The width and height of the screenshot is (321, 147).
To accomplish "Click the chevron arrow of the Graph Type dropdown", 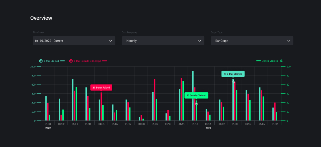I will tap(289, 41).
